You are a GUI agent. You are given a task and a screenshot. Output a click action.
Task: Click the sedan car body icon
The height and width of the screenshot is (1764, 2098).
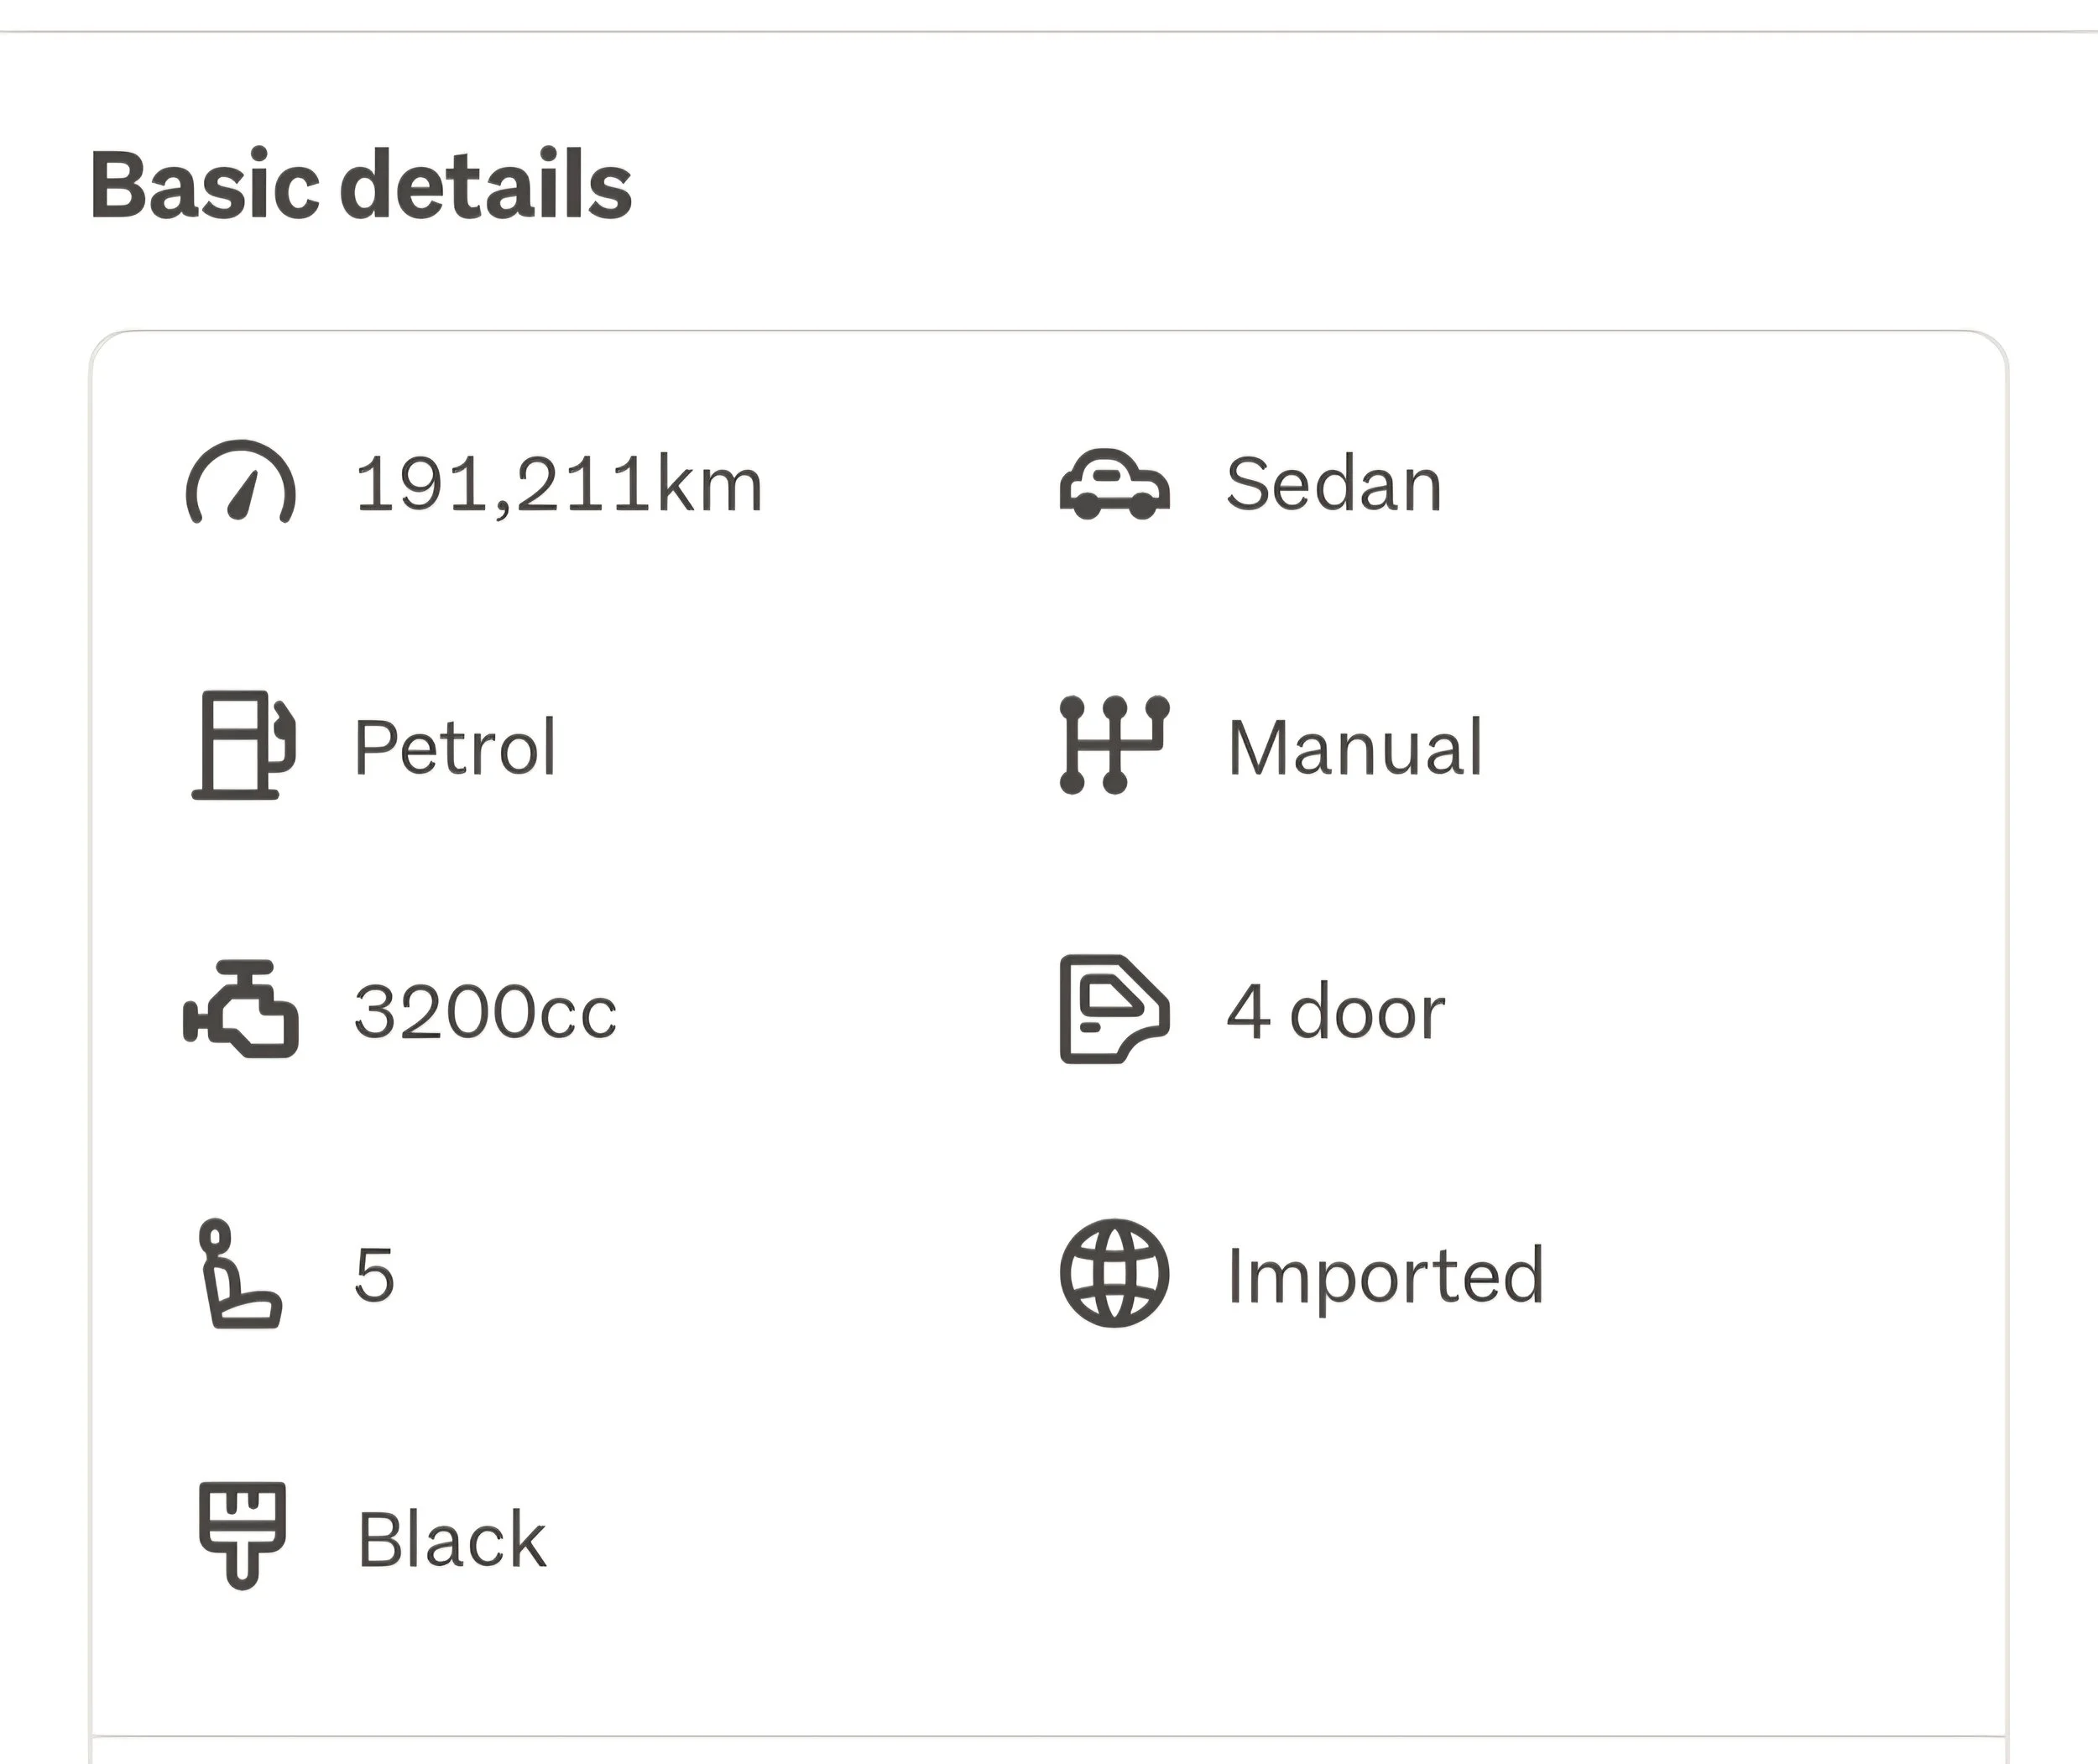click(x=1114, y=484)
